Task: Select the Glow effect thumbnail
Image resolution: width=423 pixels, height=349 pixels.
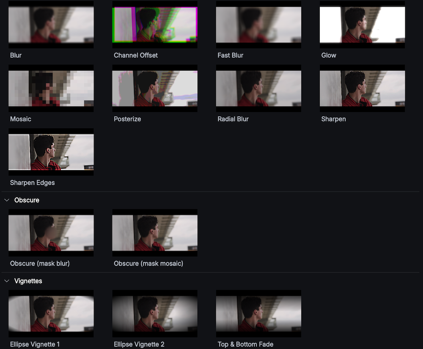Action: [x=363, y=25]
